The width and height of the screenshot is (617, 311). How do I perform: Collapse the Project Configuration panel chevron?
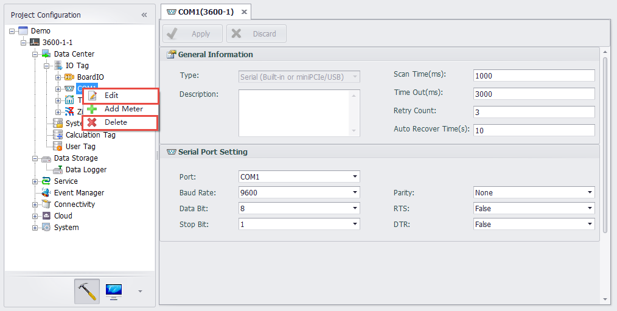coord(144,15)
